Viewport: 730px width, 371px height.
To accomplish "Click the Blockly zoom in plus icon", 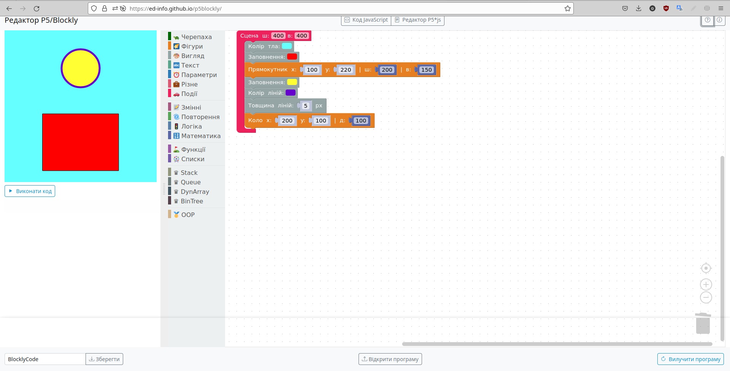I will (x=706, y=285).
